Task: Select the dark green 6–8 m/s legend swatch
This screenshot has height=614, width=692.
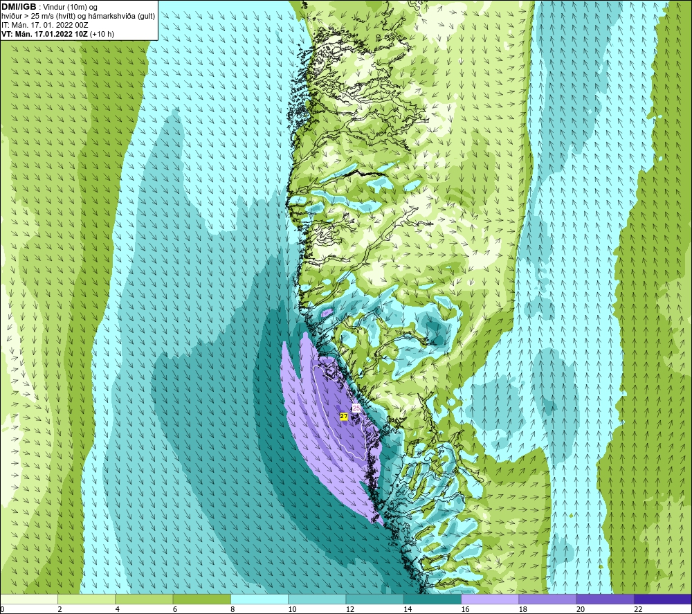Action: [201, 599]
